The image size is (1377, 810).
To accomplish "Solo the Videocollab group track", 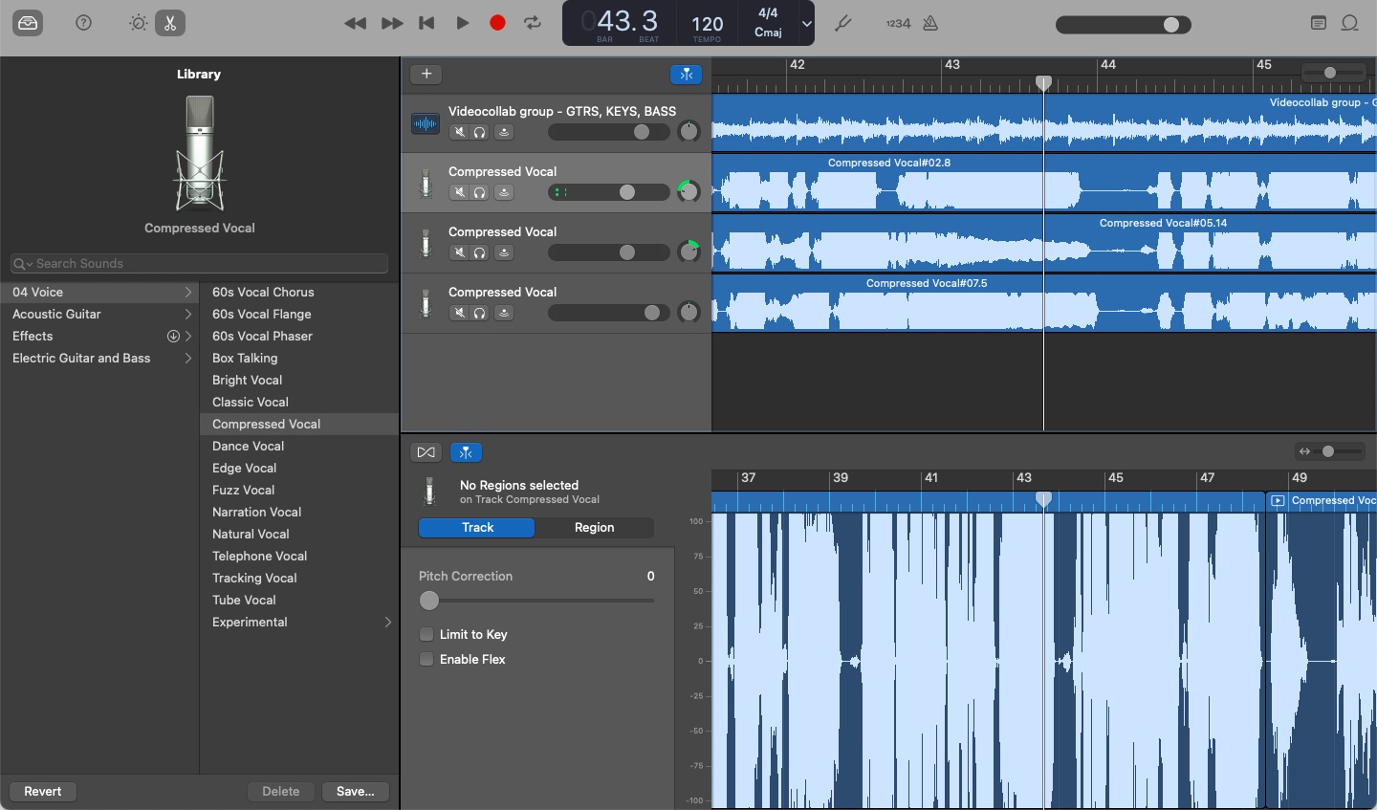I will (480, 132).
